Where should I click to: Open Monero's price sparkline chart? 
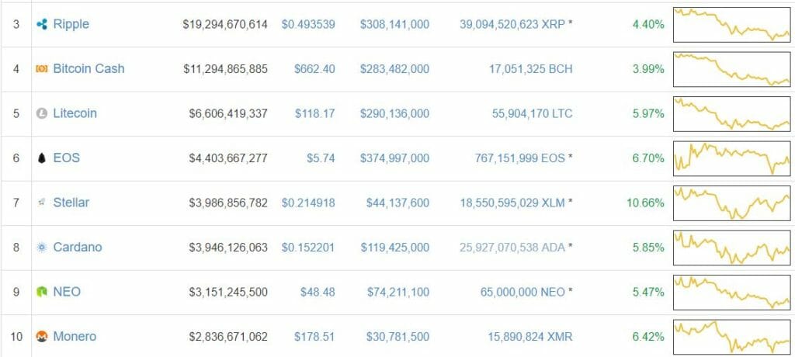tap(731, 337)
